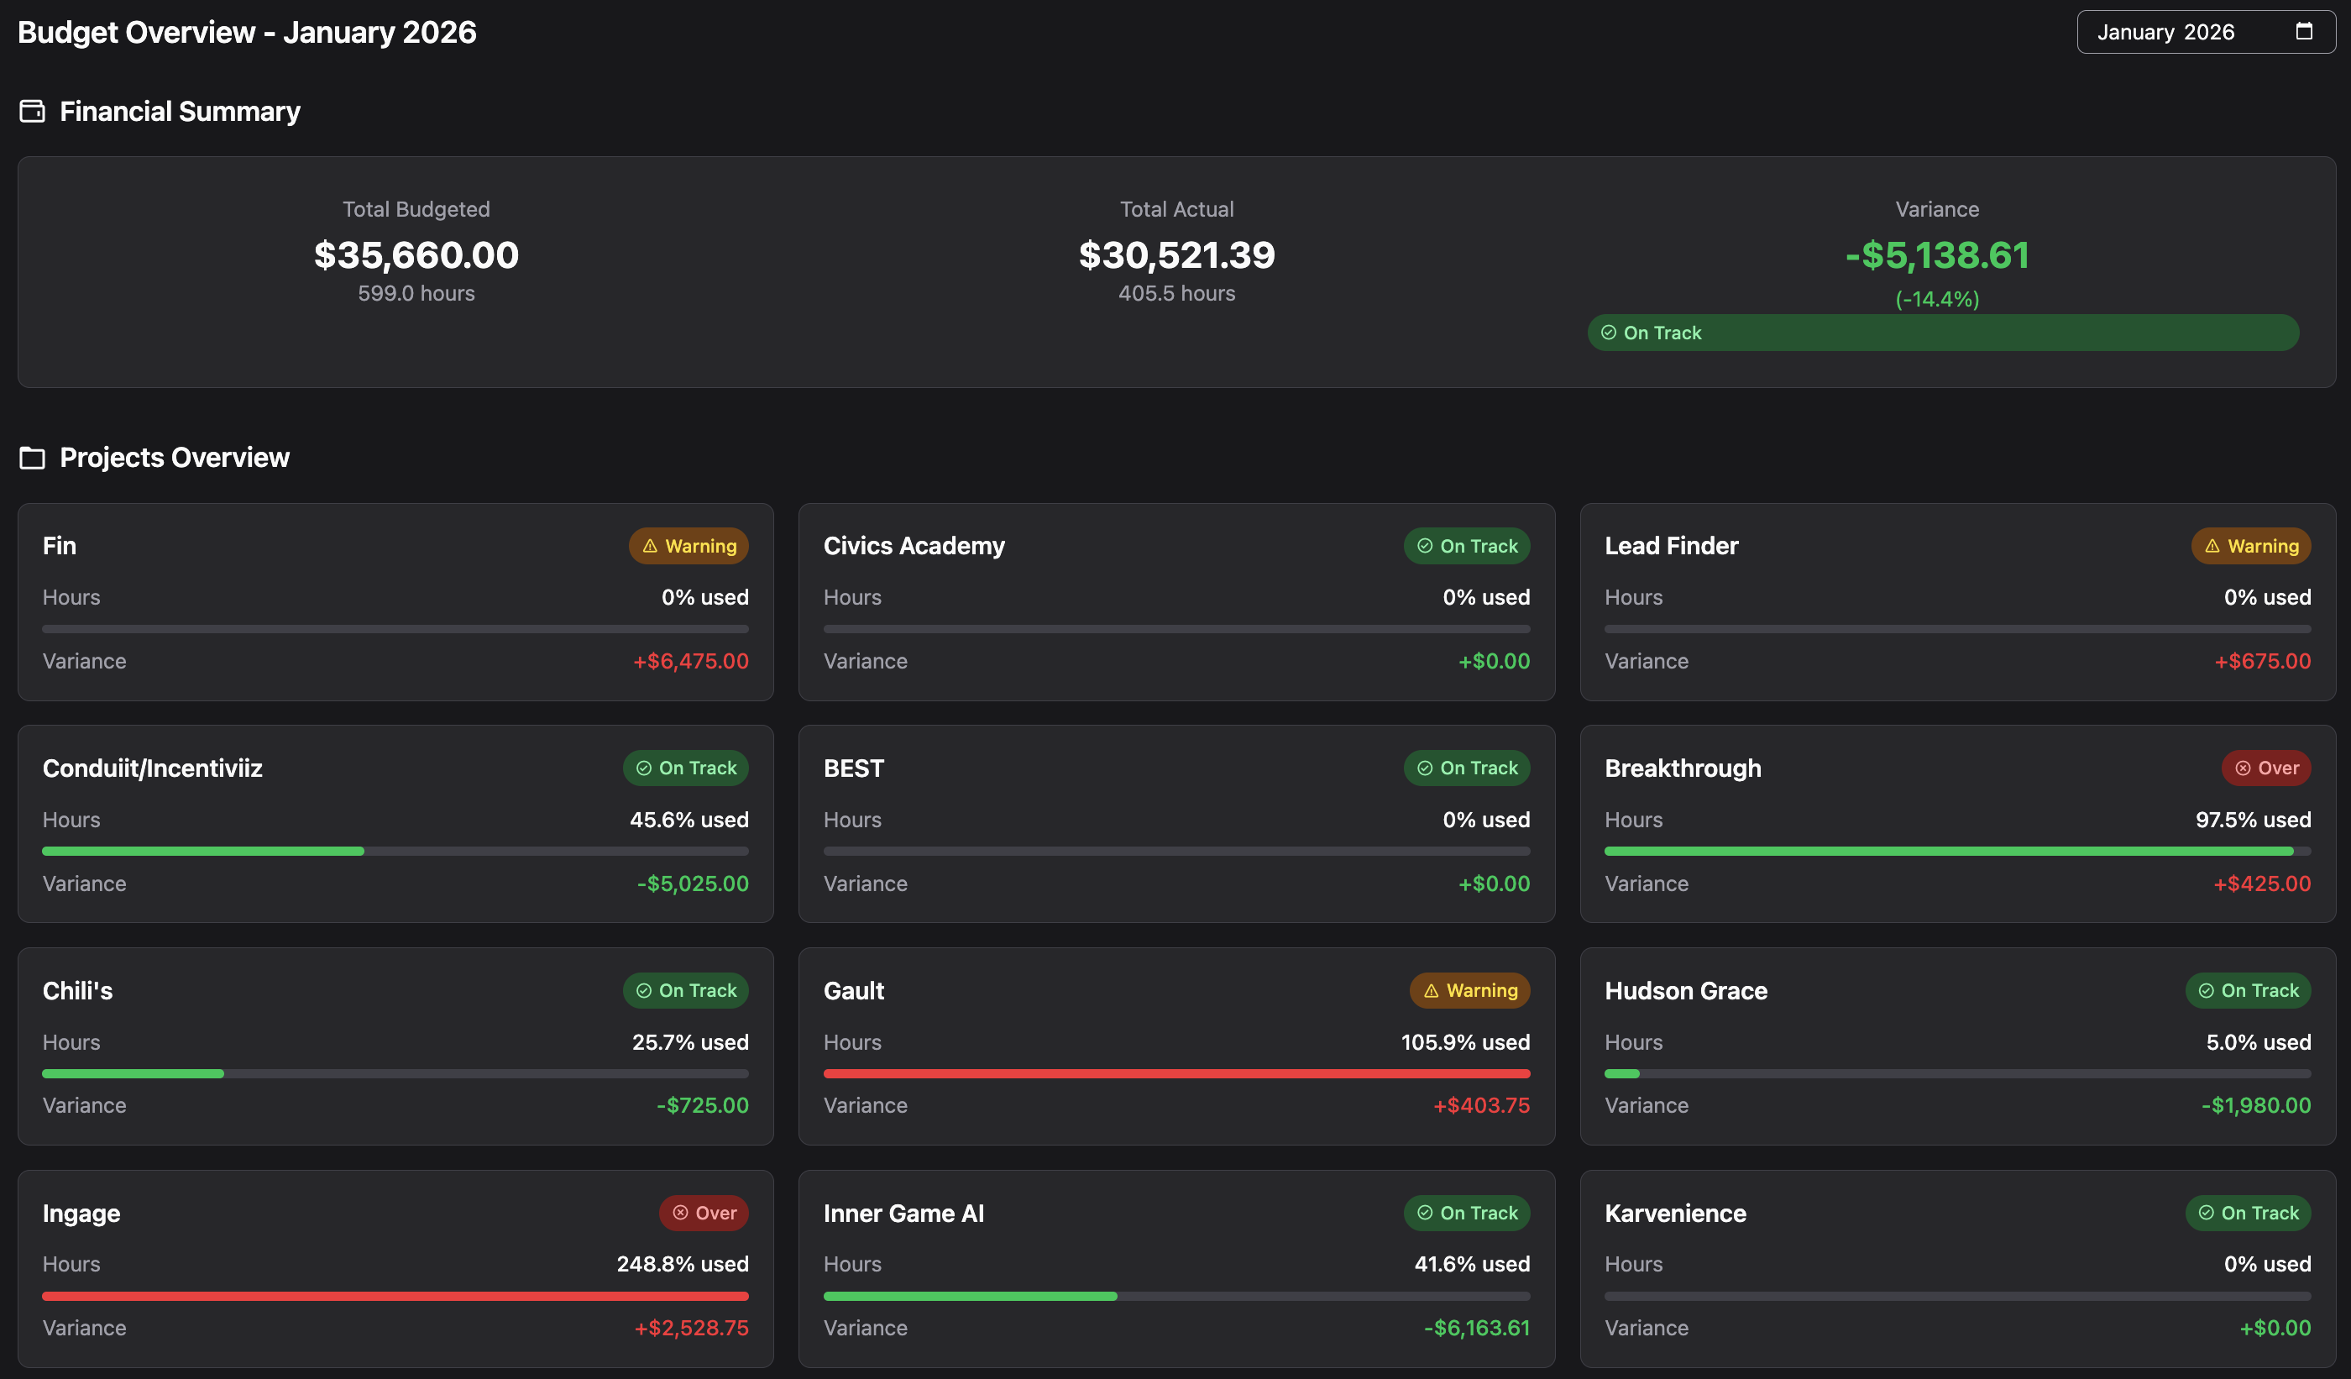Click the Conduiit/Incentiviiz hours progress bar
2351x1379 pixels.
point(395,851)
